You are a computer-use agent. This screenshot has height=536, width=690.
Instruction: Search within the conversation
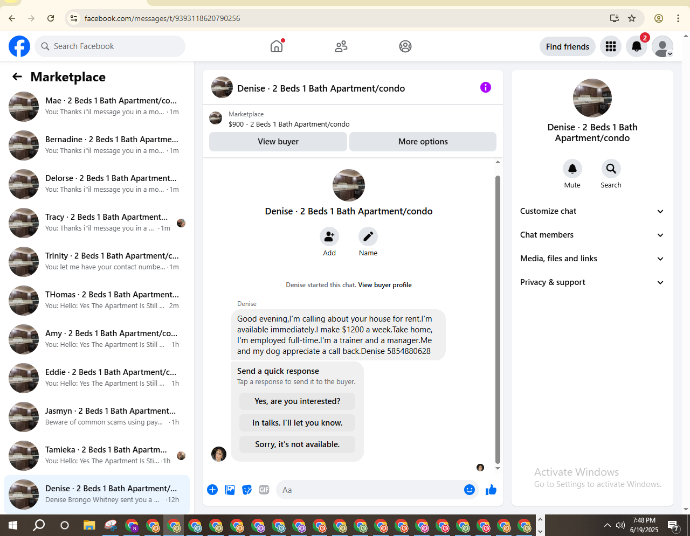611,169
